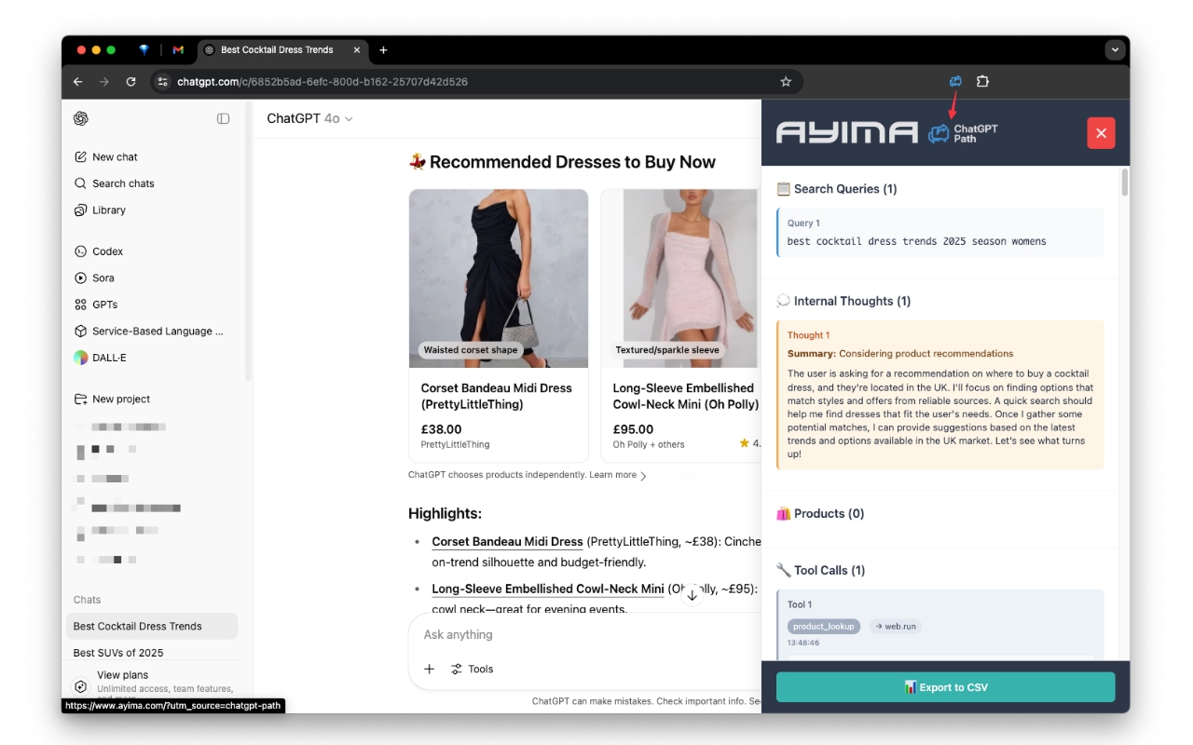Open the browser Extensions puzzle icon
The width and height of the screenshot is (1193, 745).
[x=982, y=82]
